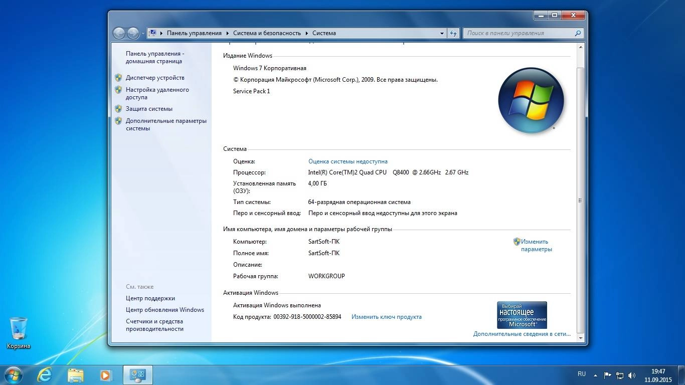Expand the arrow after Система и безопасность
This screenshot has height=385, width=685.
(x=306, y=33)
